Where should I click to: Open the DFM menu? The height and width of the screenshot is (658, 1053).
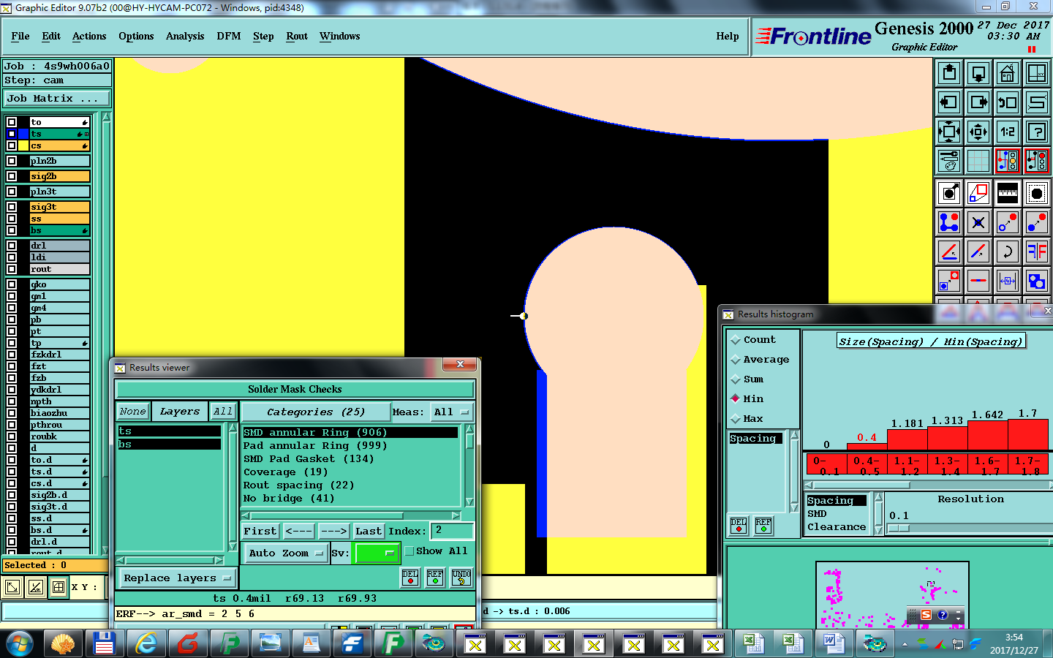[229, 36]
